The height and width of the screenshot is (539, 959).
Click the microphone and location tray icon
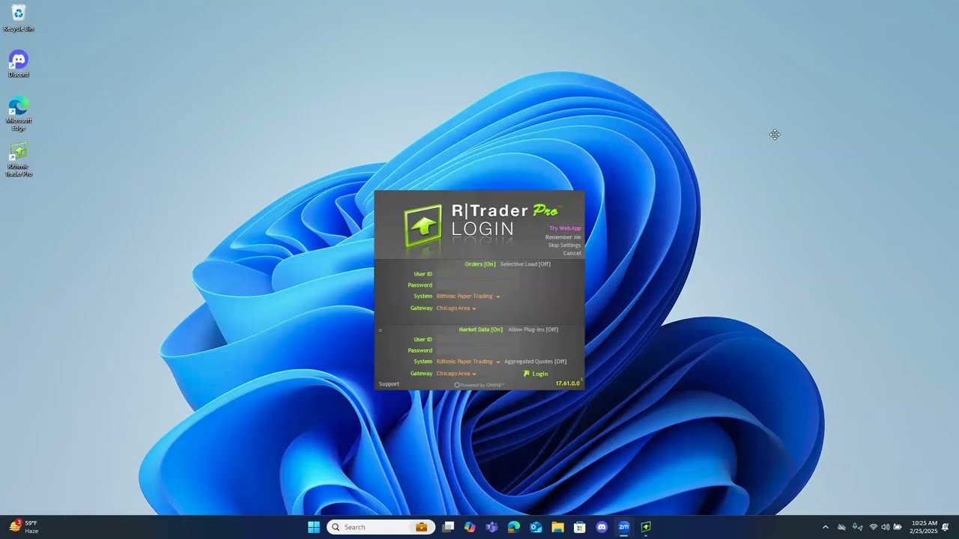click(x=857, y=527)
